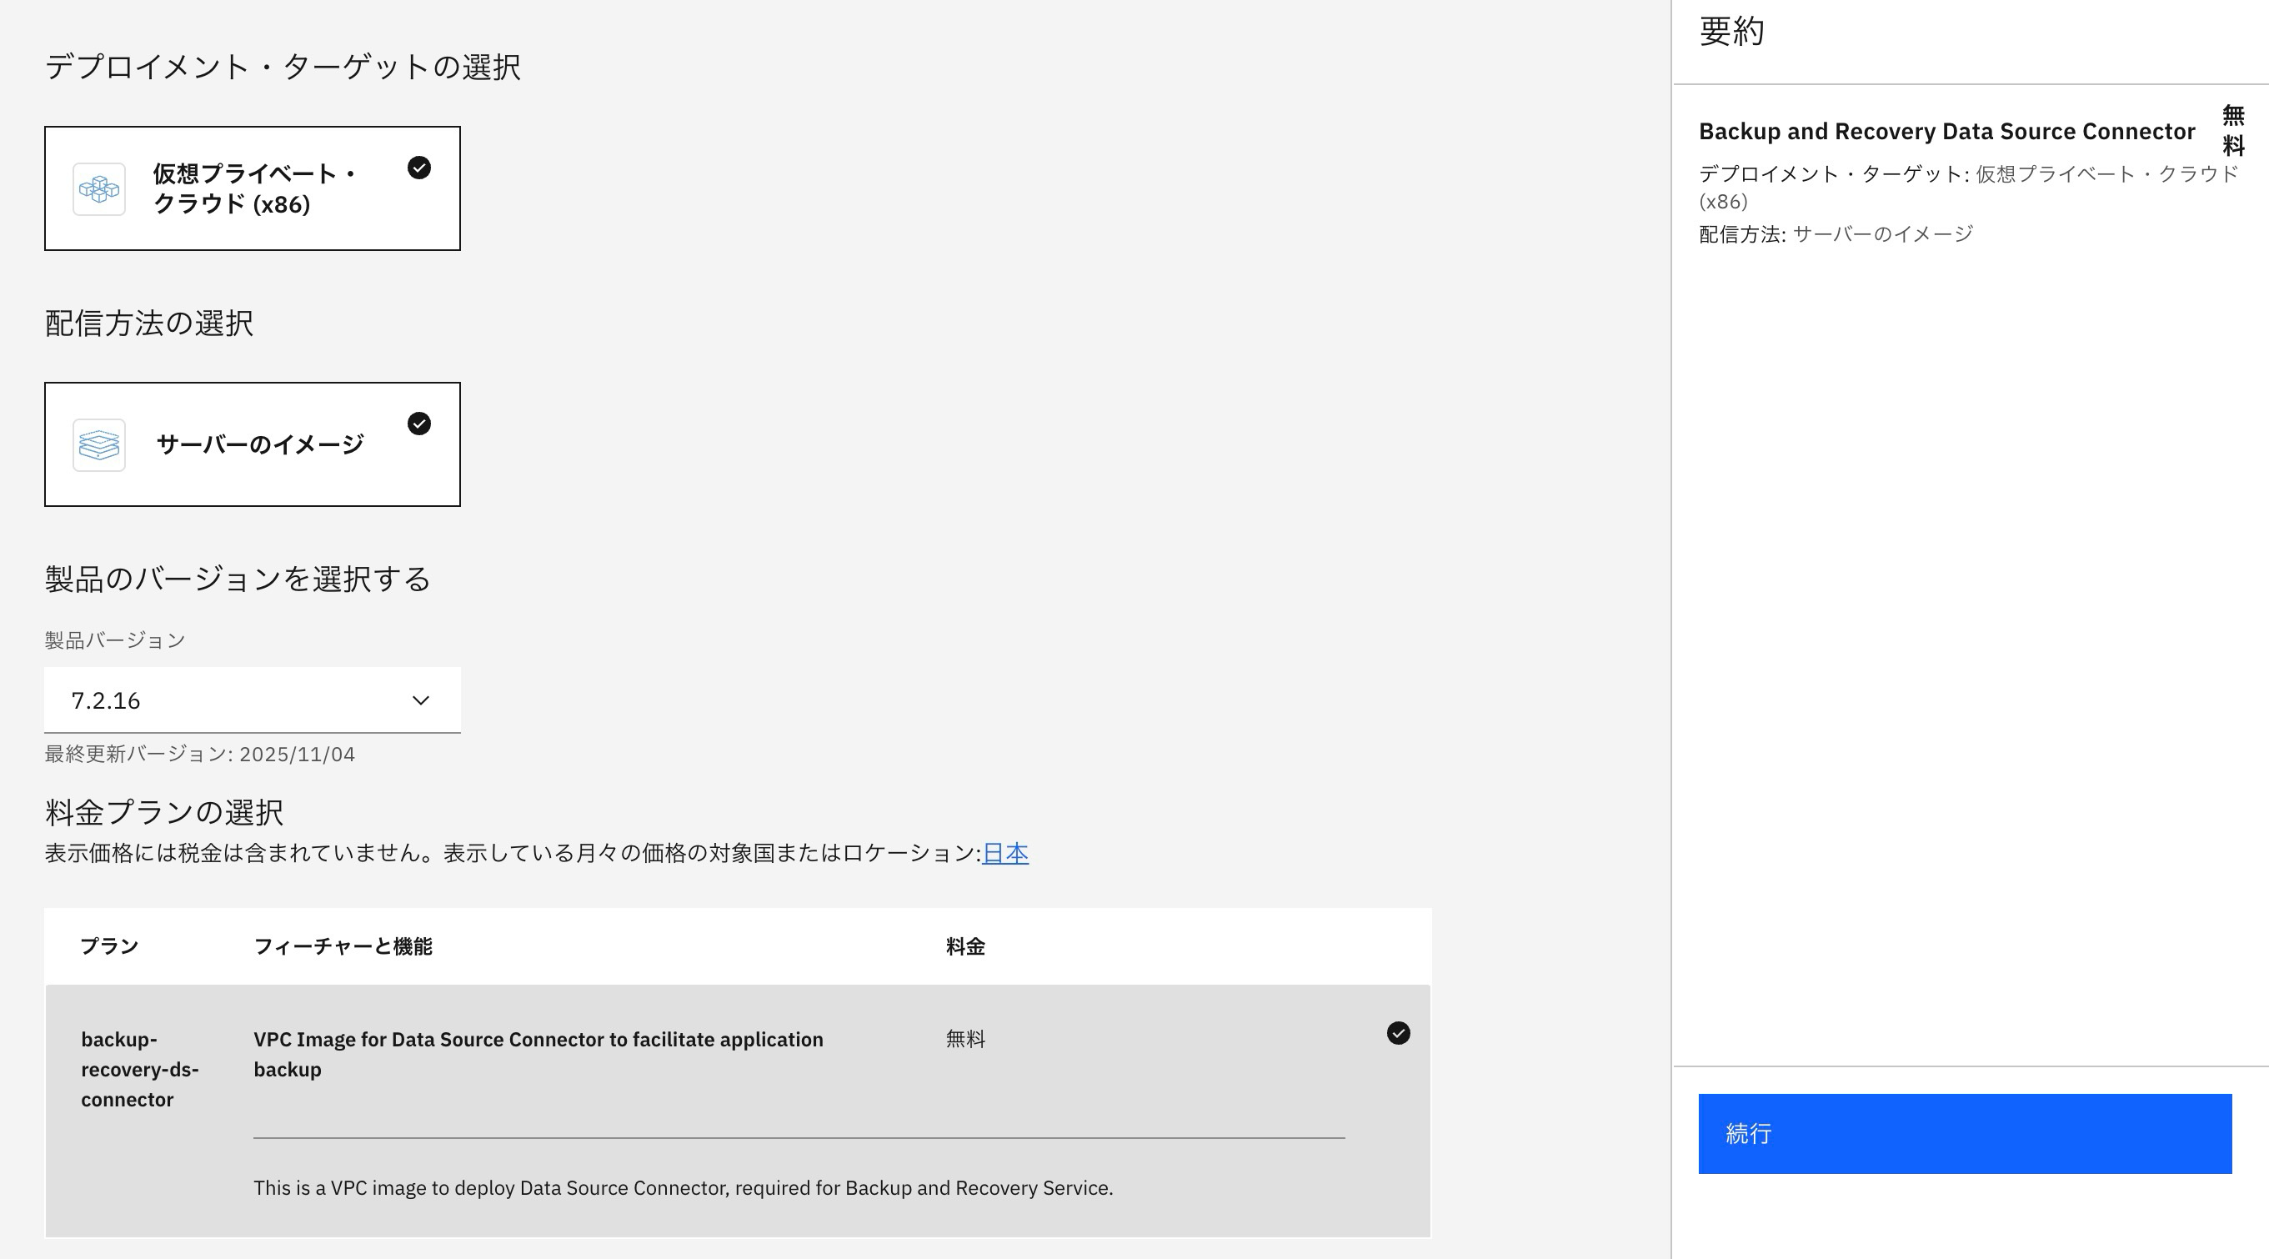Select the 仮想プライベート・クラウド (x86) deployment target
Viewport: 2269px width, 1259px height.
tap(253, 188)
